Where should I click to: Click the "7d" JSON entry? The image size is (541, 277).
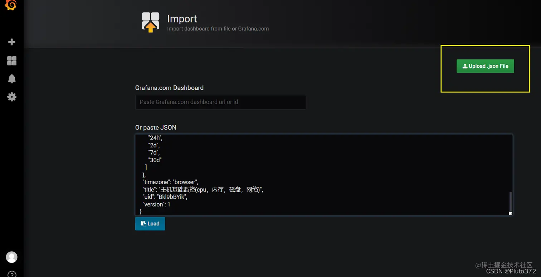154,152
